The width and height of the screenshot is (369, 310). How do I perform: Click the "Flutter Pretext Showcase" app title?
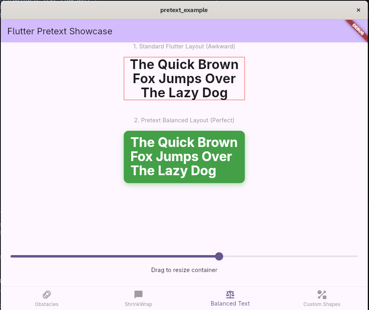(x=60, y=31)
